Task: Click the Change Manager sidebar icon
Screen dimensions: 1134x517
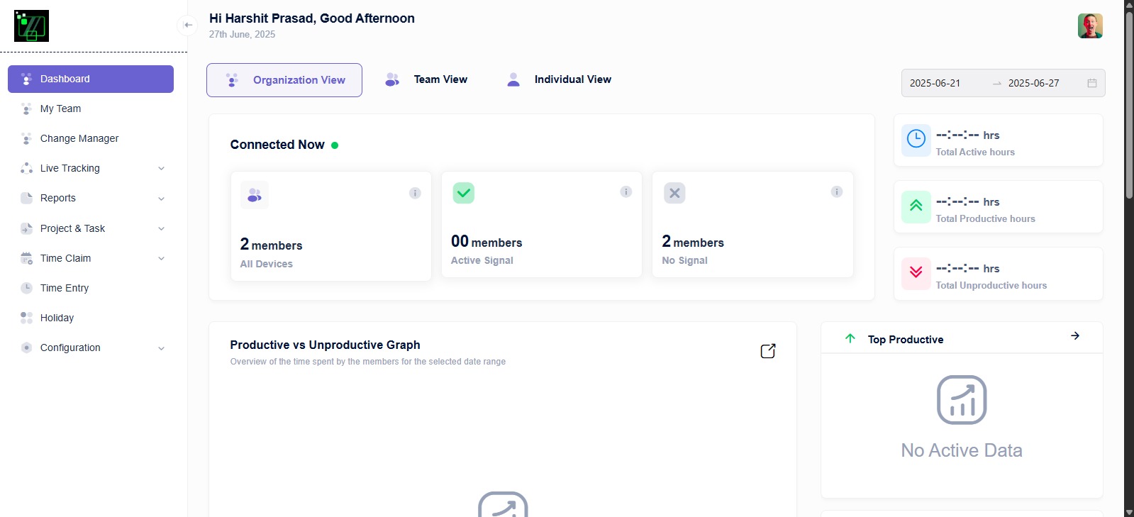Action: (x=26, y=138)
